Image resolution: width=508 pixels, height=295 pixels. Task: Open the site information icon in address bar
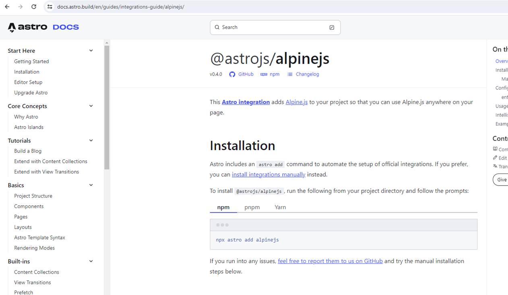pos(50,7)
